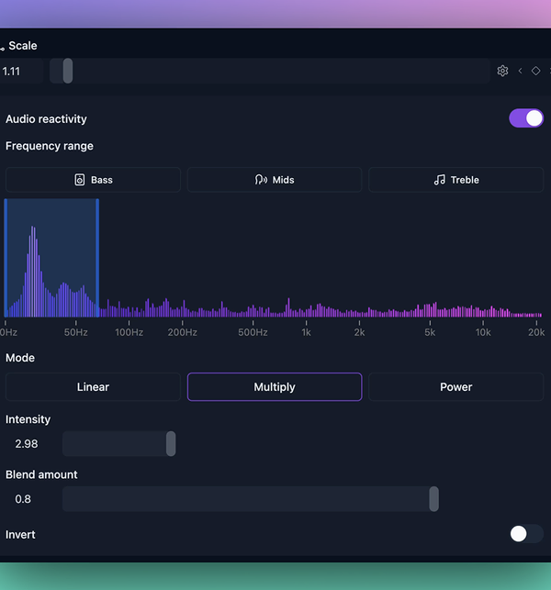The width and height of the screenshot is (551, 590).
Task: Click the Scale slider handle
Action: [68, 71]
